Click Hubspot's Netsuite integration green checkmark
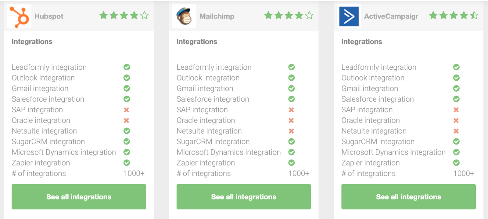 tap(127, 131)
